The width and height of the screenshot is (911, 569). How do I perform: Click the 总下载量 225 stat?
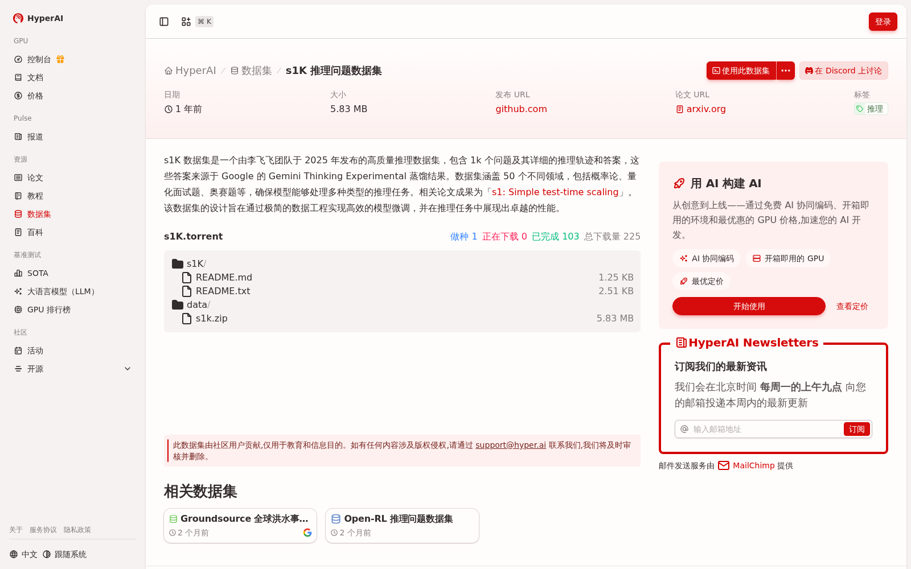coord(612,236)
